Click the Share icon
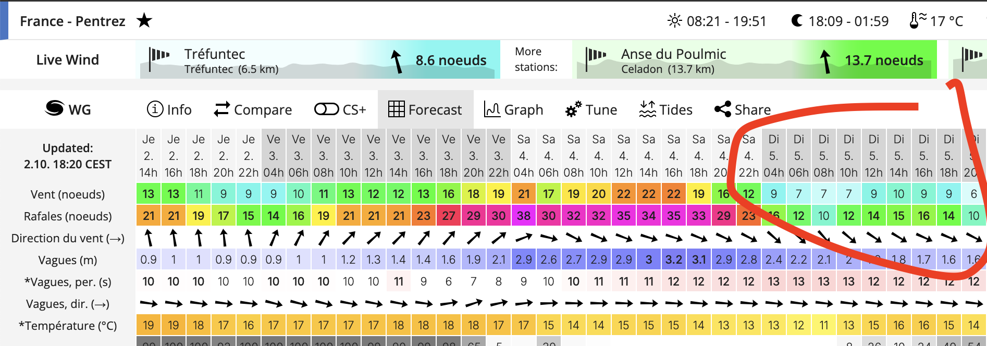The image size is (987, 346). (x=723, y=109)
